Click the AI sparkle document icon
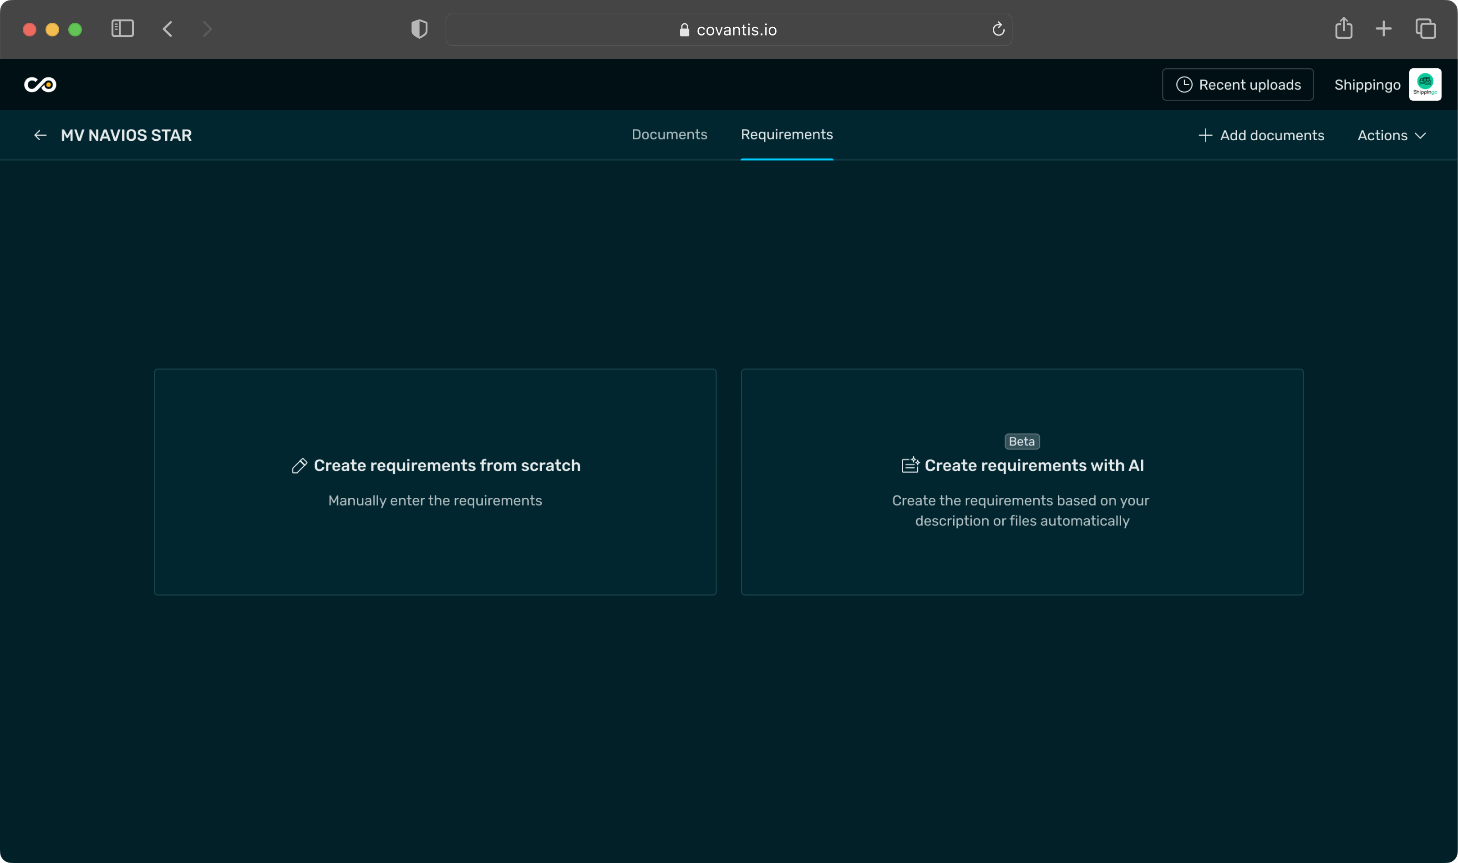The height and width of the screenshot is (863, 1458). [x=910, y=465]
